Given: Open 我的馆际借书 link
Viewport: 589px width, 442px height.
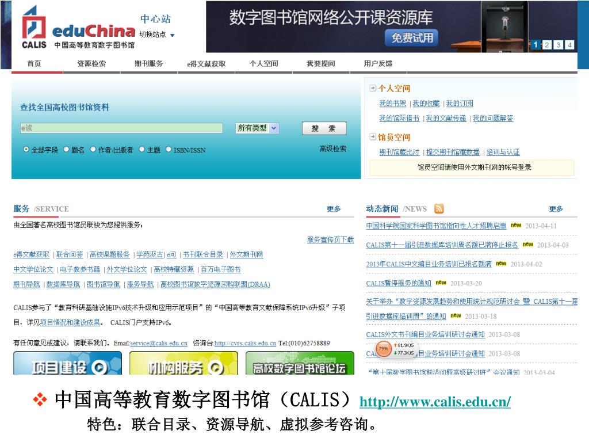Looking at the screenshot, I should coord(399,118).
